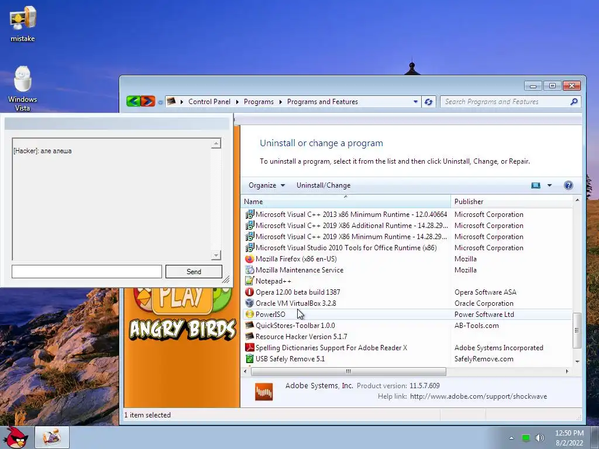
Task: Click the chat message input field
Action: coord(87,271)
